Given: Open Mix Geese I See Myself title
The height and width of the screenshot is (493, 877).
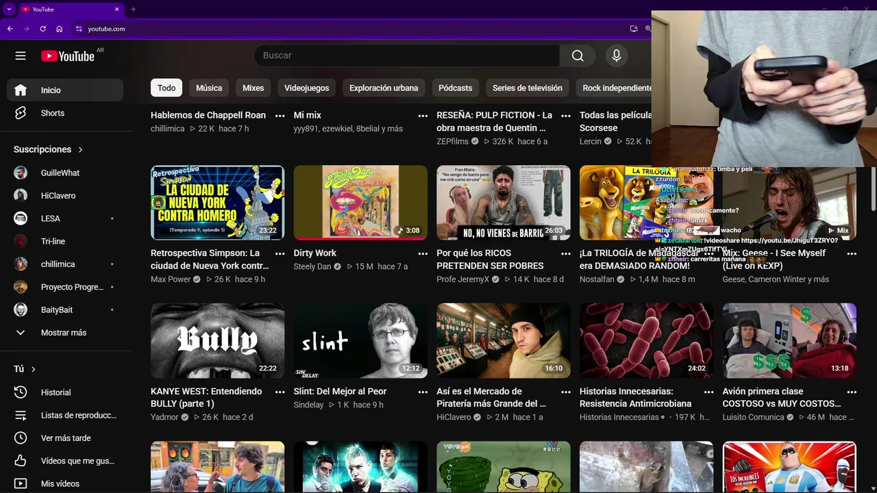Looking at the screenshot, I should point(774,260).
